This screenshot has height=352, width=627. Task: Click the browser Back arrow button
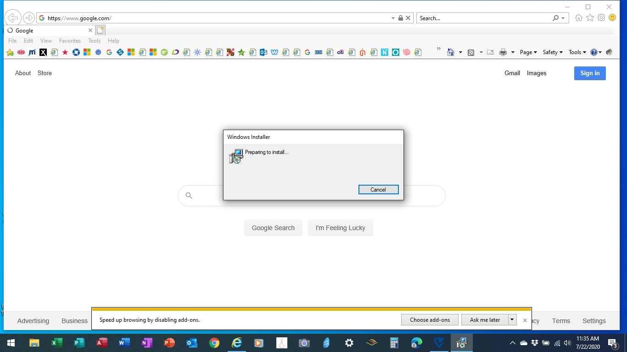tap(13, 18)
